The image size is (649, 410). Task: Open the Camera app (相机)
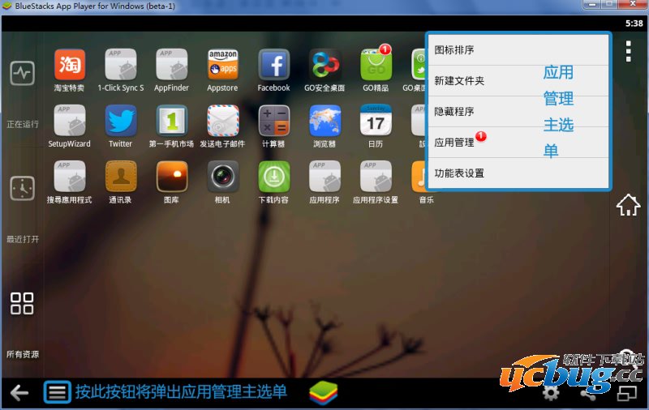tap(222, 176)
